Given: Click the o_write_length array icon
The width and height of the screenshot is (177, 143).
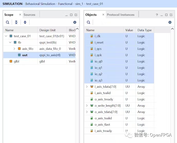Looking at the screenshot, I should (x=92, y=106).
